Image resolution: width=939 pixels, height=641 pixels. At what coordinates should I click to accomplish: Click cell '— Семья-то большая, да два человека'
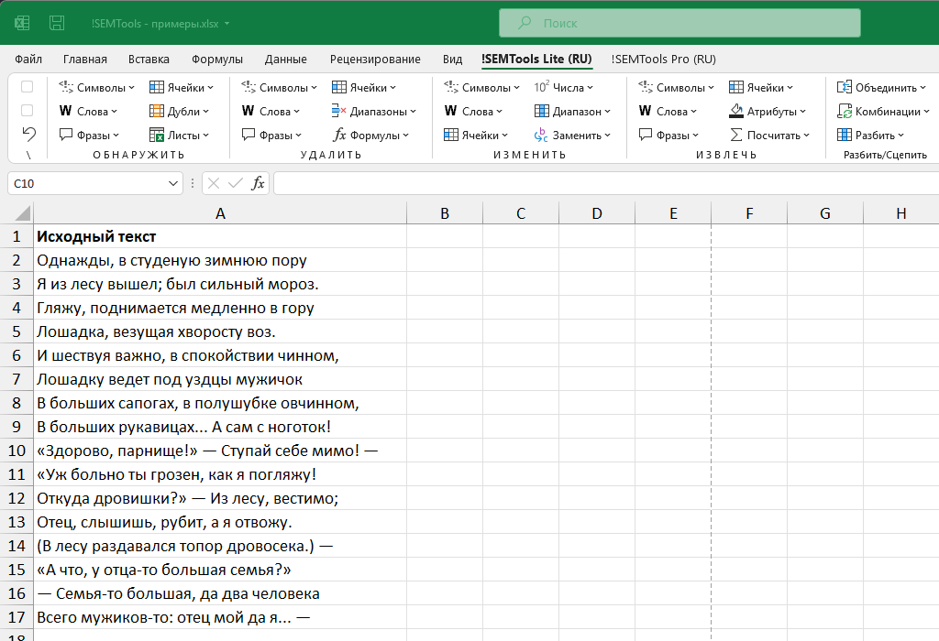point(220,593)
